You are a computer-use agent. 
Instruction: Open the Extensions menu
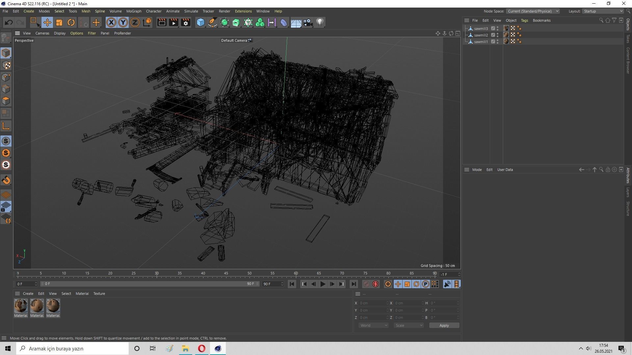pyautogui.click(x=243, y=11)
